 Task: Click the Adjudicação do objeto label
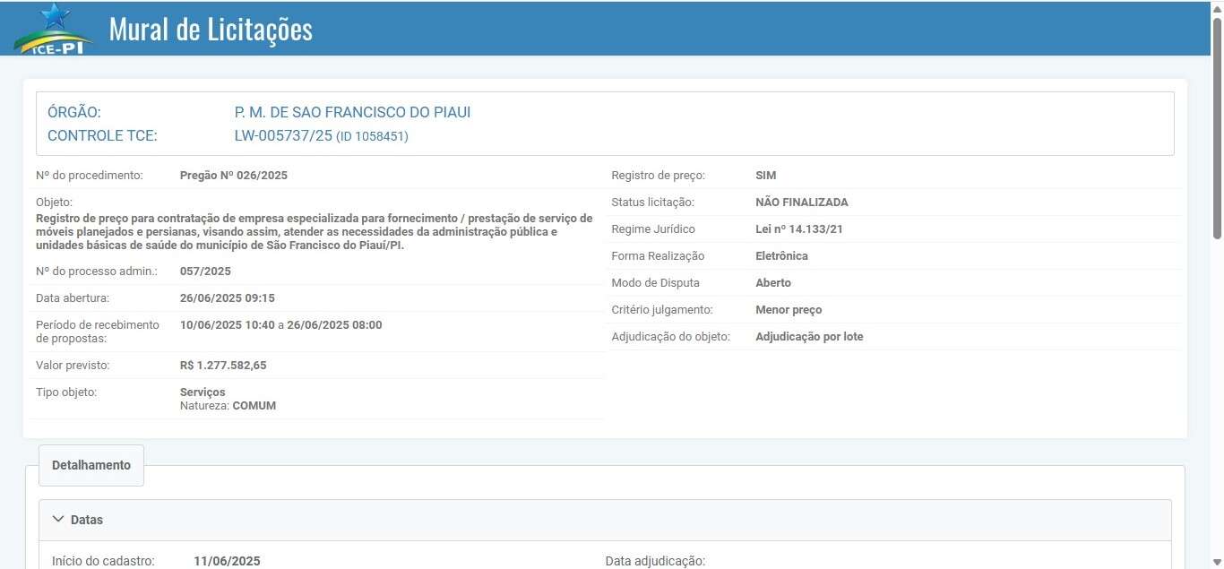[671, 337]
